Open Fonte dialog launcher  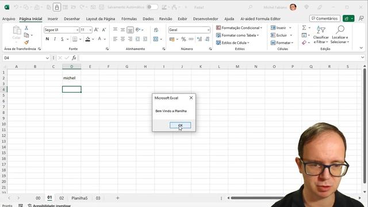click(x=107, y=49)
